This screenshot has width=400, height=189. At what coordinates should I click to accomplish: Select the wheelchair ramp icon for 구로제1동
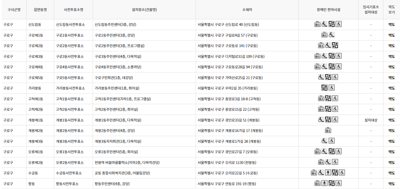(x=331, y=35)
